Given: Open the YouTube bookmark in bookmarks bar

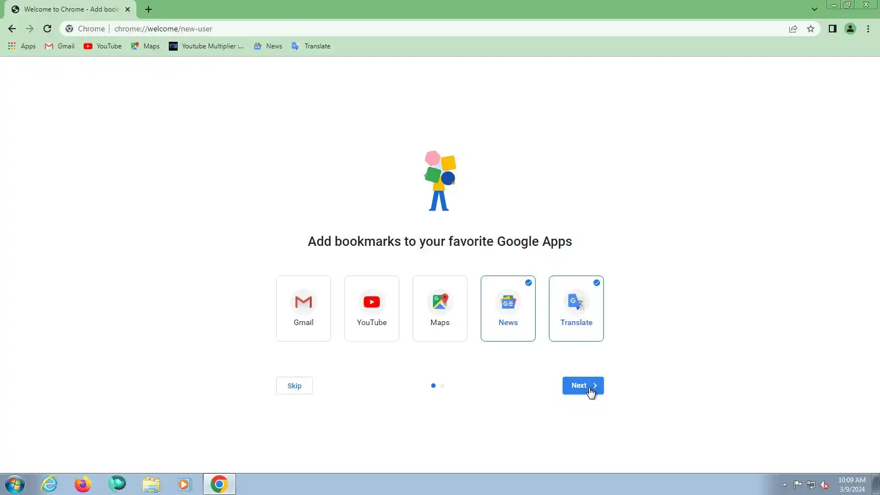Looking at the screenshot, I should [103, 46].
